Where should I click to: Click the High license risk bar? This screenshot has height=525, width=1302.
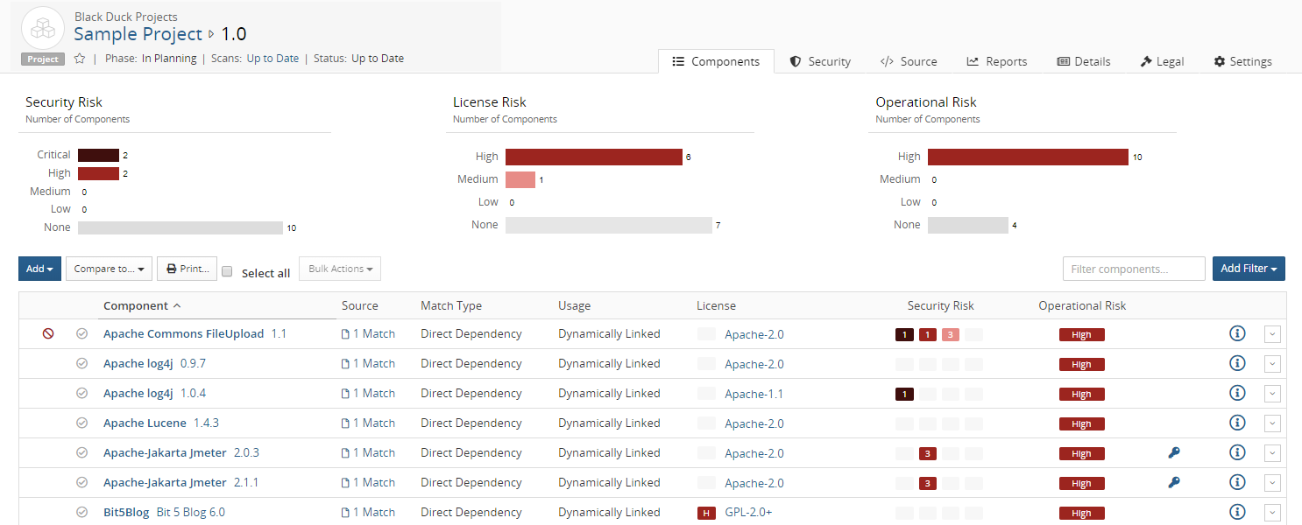[593, 157]
